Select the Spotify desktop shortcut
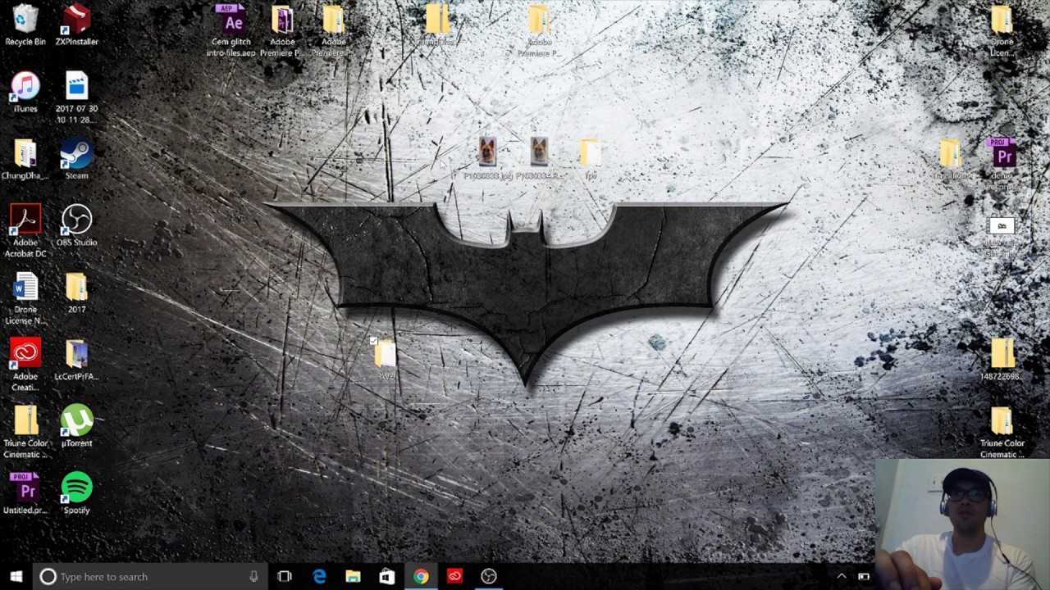 coord(76,494)
